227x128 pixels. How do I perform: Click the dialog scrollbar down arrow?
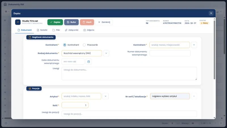tap(215, 118)
